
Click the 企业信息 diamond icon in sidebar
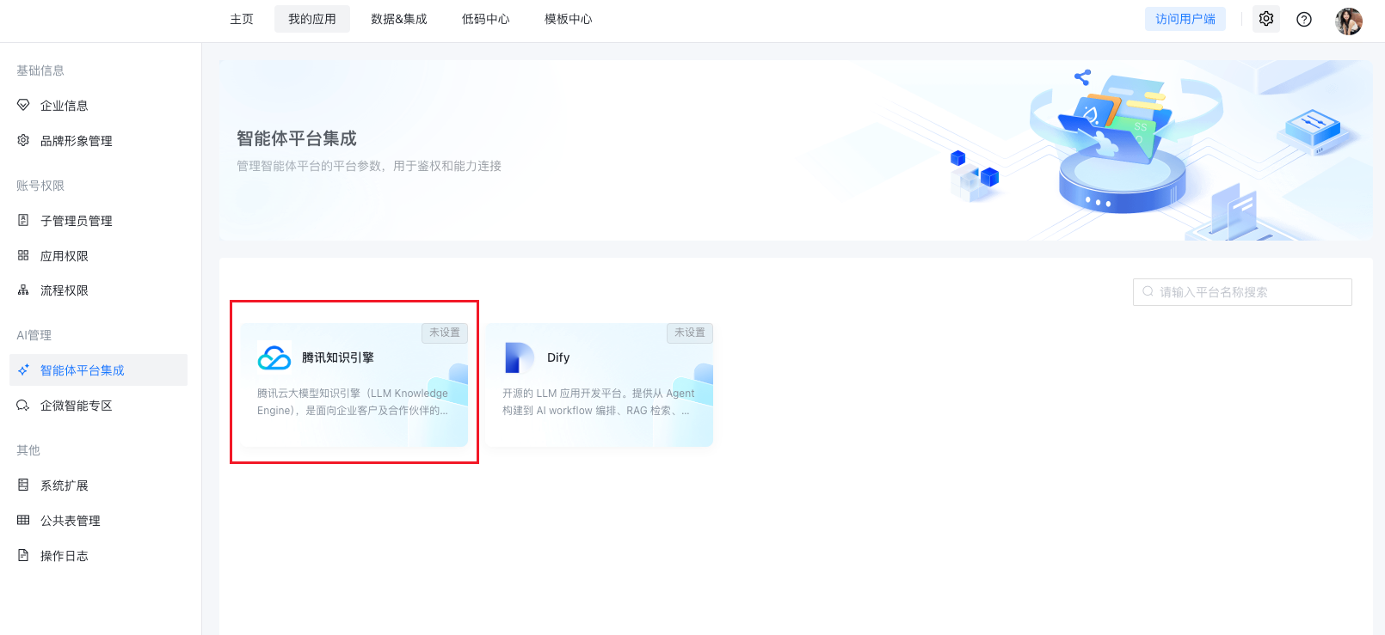(x=23, y=105)
